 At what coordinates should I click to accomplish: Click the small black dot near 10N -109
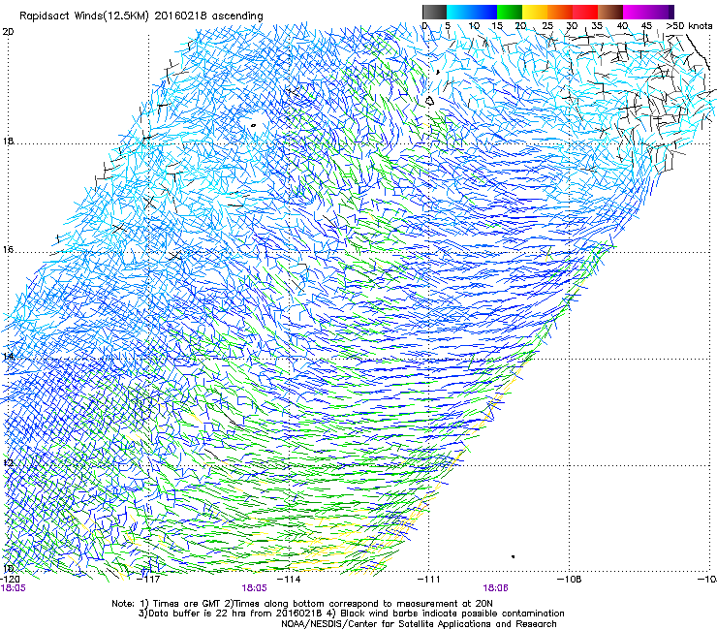(514, 556)
